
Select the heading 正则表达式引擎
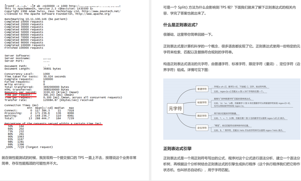coord(177,149)
